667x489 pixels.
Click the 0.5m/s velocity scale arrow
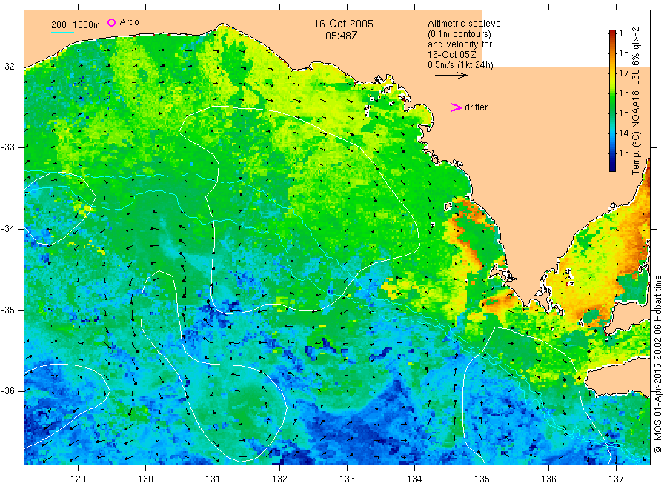451,76
